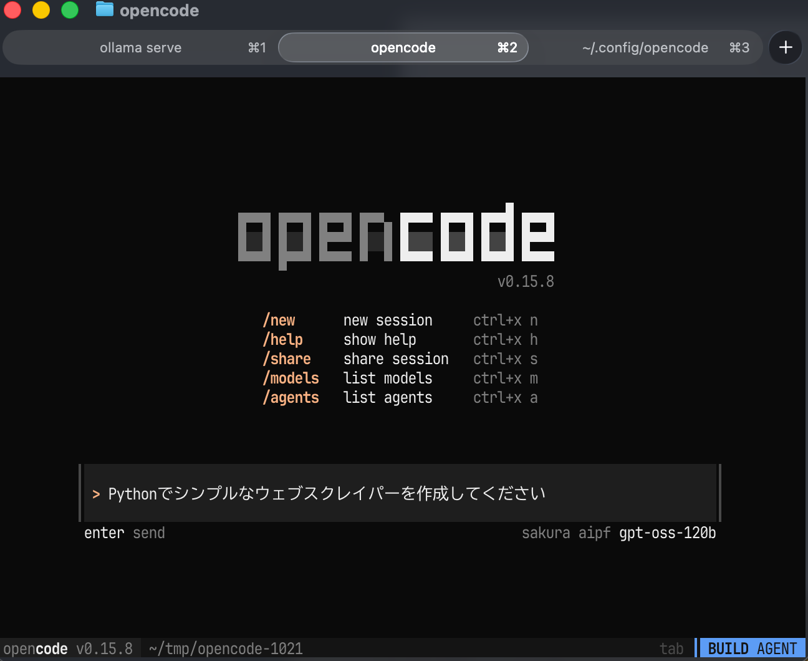Click the gpt-oss-120b model label
Image resolution: width=808 pixels, height=661 pixels.
(x=667, y=533)
